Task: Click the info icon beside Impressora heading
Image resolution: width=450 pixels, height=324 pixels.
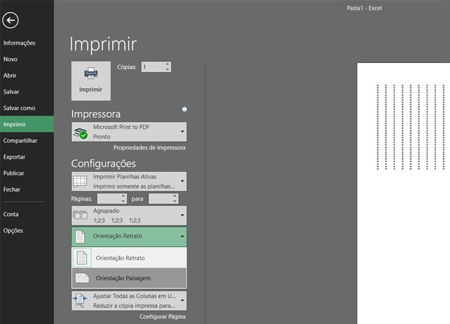Action: [184, 109]
